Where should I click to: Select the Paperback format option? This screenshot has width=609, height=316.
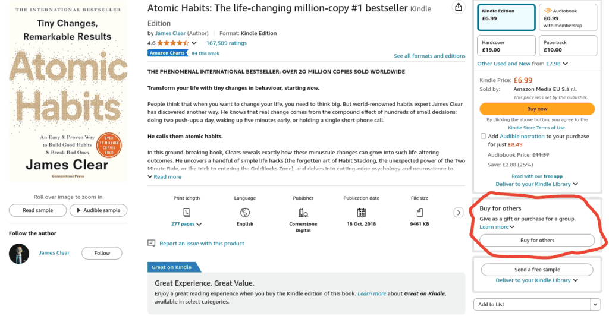point(568,46)
